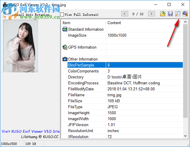Select the ImageWidth row
Screen dimensions: 190x147
click(122, 119)
